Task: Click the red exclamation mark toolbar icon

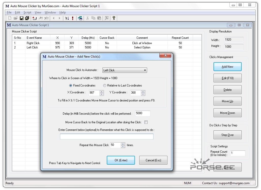Action: click(x=73, y=18)
